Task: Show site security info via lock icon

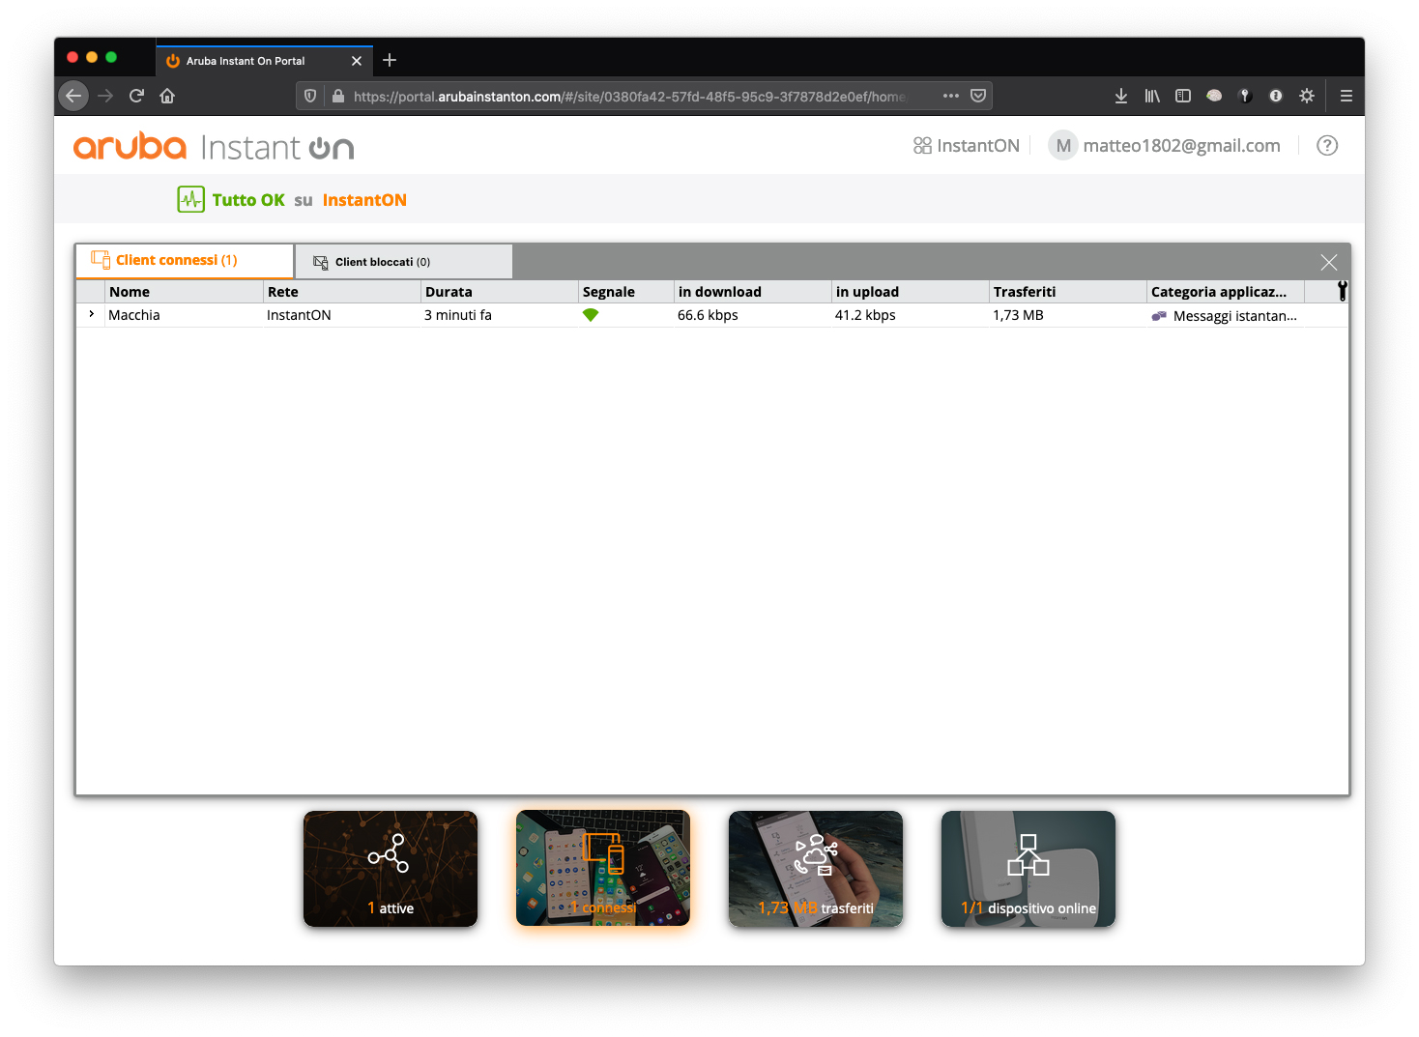Action: point(338,96)
